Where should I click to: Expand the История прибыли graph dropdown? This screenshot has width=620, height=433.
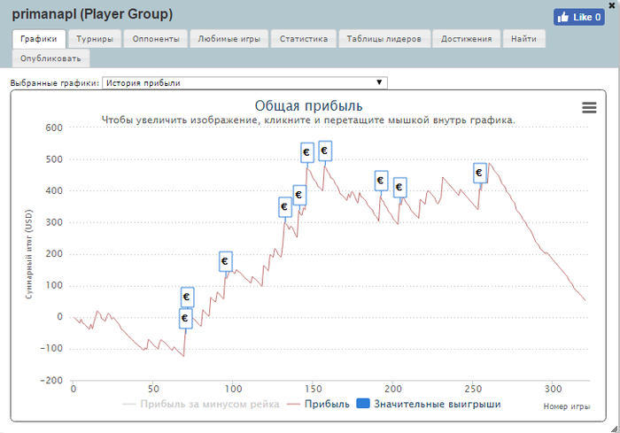[x=244, y=83]
